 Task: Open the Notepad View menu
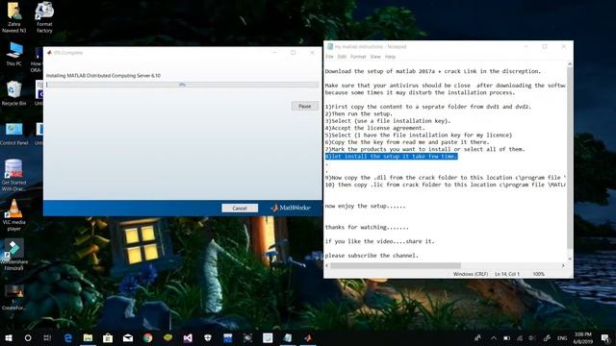[x=375, y=57]
